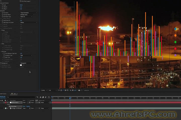Collapse the Range property group
Screen dimensions: 181x120
click(1, 30)
